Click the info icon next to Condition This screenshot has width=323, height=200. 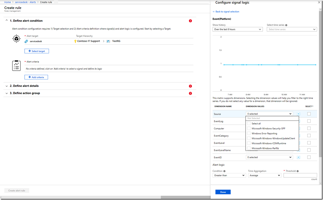224,171
